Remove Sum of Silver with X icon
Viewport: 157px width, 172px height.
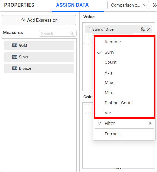(149, 29)
